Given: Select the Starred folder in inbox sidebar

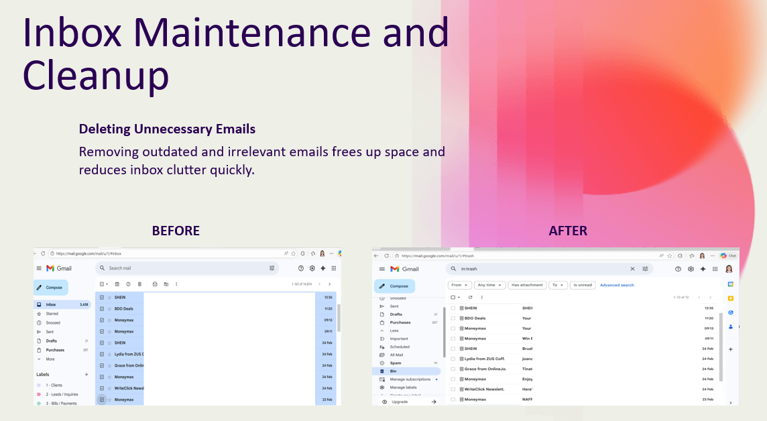Looking at the screenshot, I should coord(52,314).
